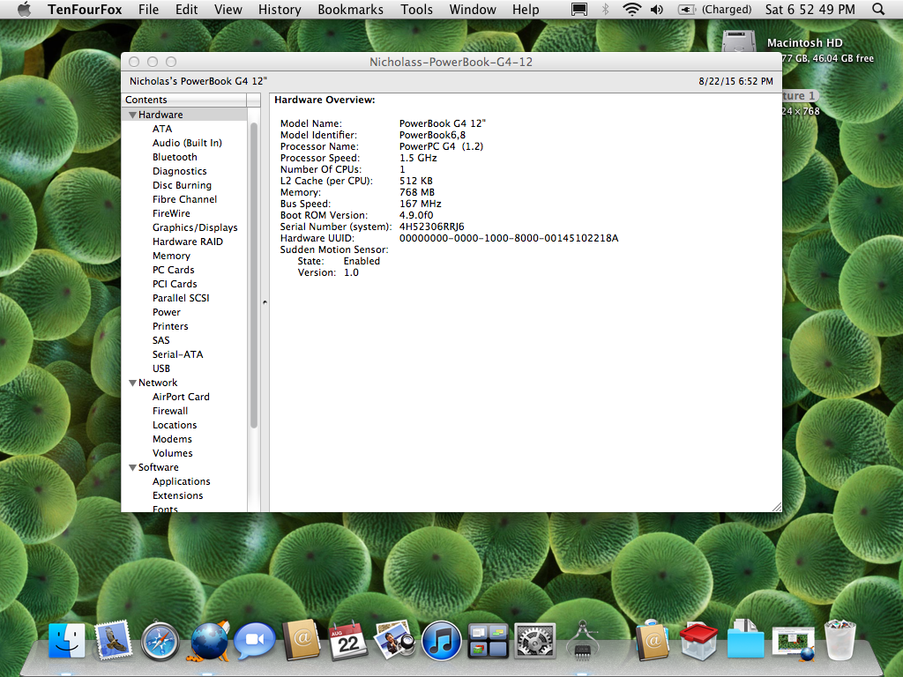Open Safari compass icon in Dock
This screenshot has width=903, height=677.
coord(160,641)
